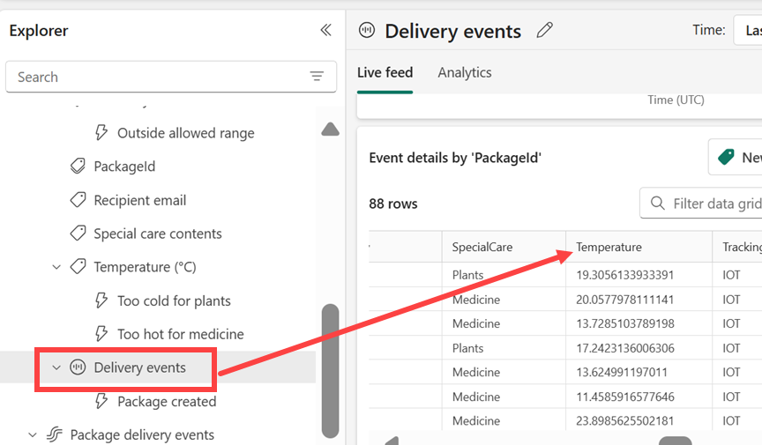The height and width of the screenshot is (445, 762).
Task: Click the Search box in Explorer
Action: [x=171, y=77]
